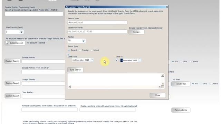Click the Select Account button
This screenshot has height=124, width=221.
pyautogui.click(x=15, y=43)
